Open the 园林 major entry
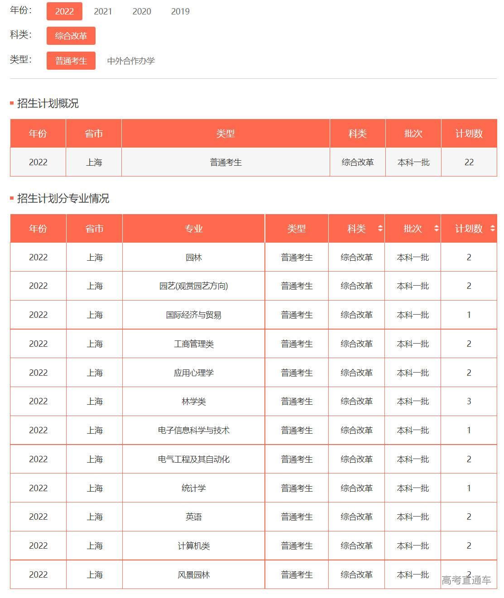Image resolution: width=504 pixels, height=598 pixels. (194, 257)
